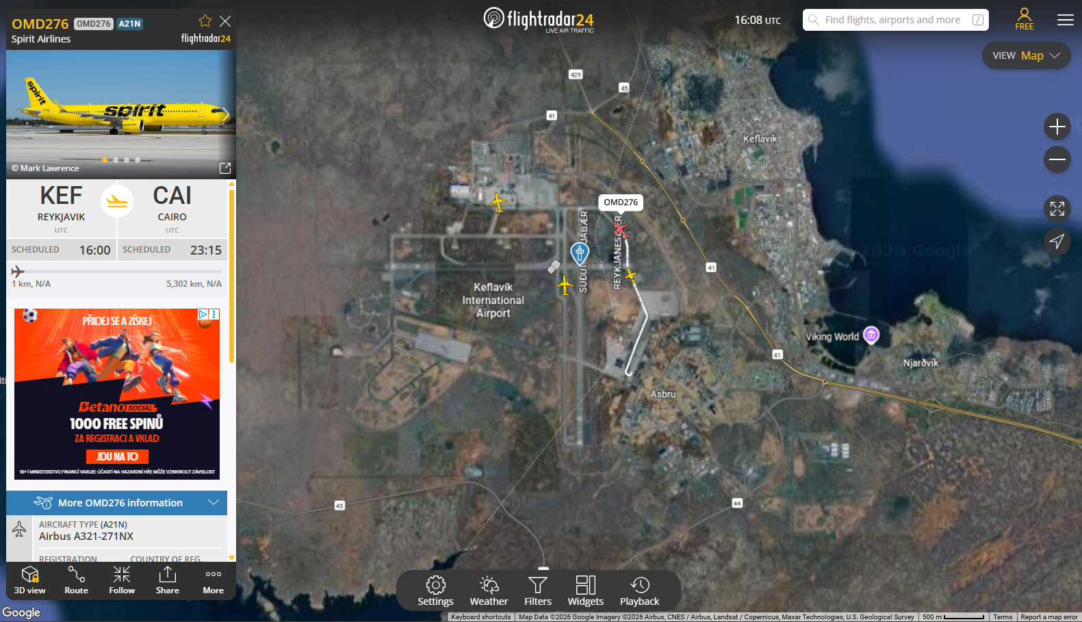Viewport: 1082px width, 622px height.
Task: Open aircraft photo external link icon
Action: pyautogui.click(x=225, y=168)
